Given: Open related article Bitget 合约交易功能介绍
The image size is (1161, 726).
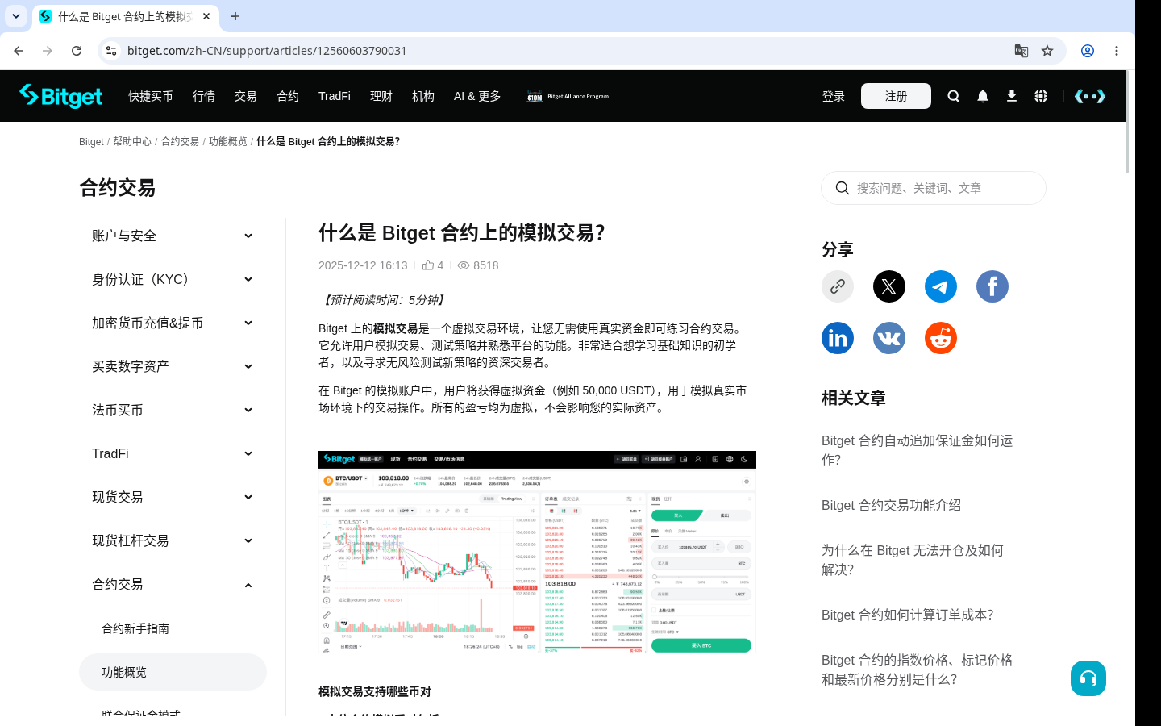Looking at the screenshot, I should [891, 505].
